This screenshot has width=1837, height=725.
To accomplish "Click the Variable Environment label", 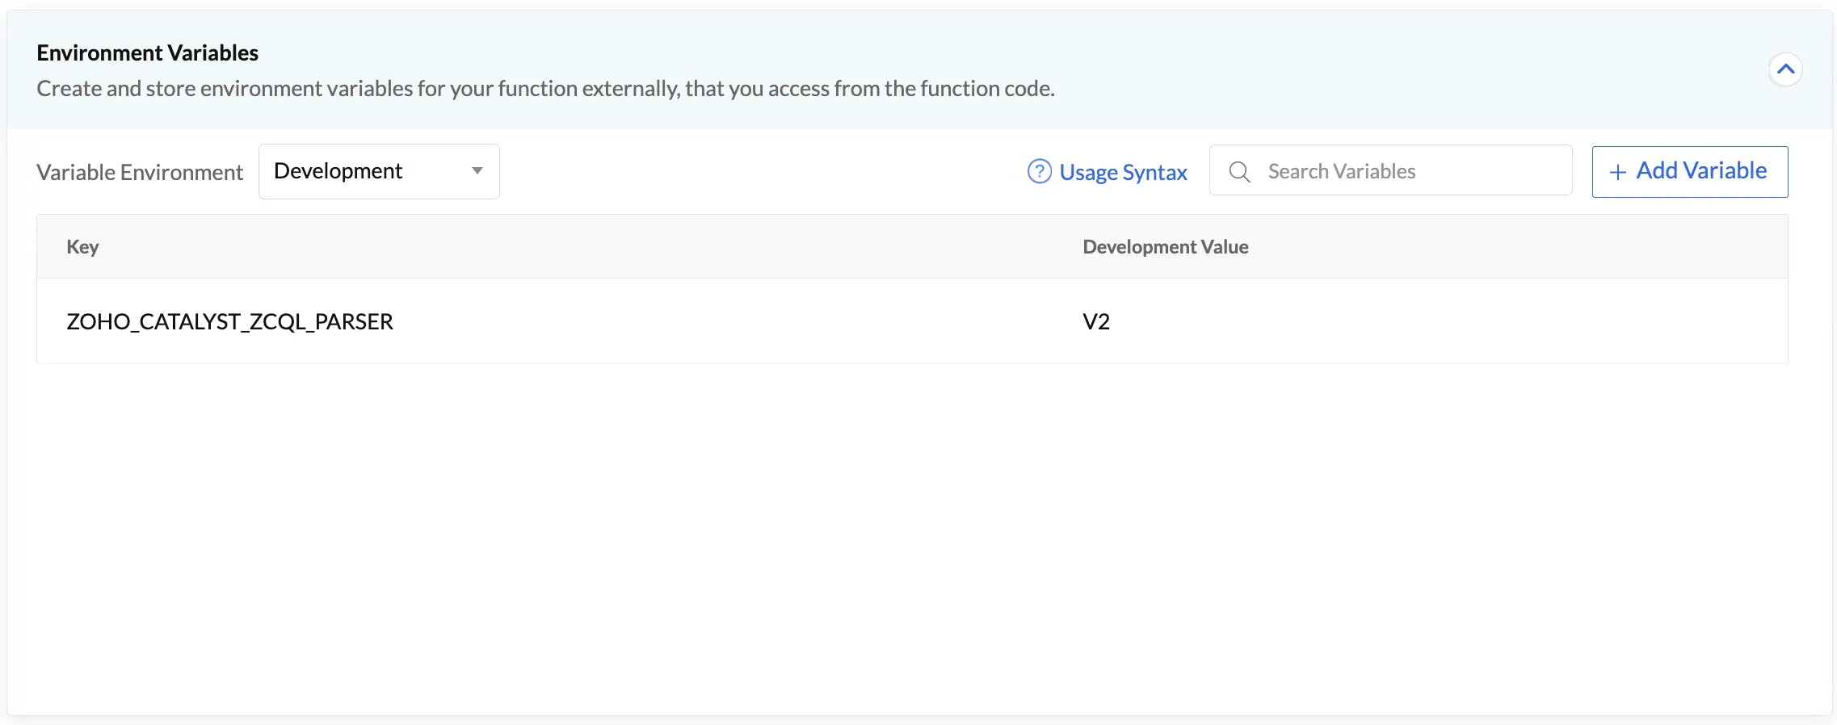I will click(140, 172).
